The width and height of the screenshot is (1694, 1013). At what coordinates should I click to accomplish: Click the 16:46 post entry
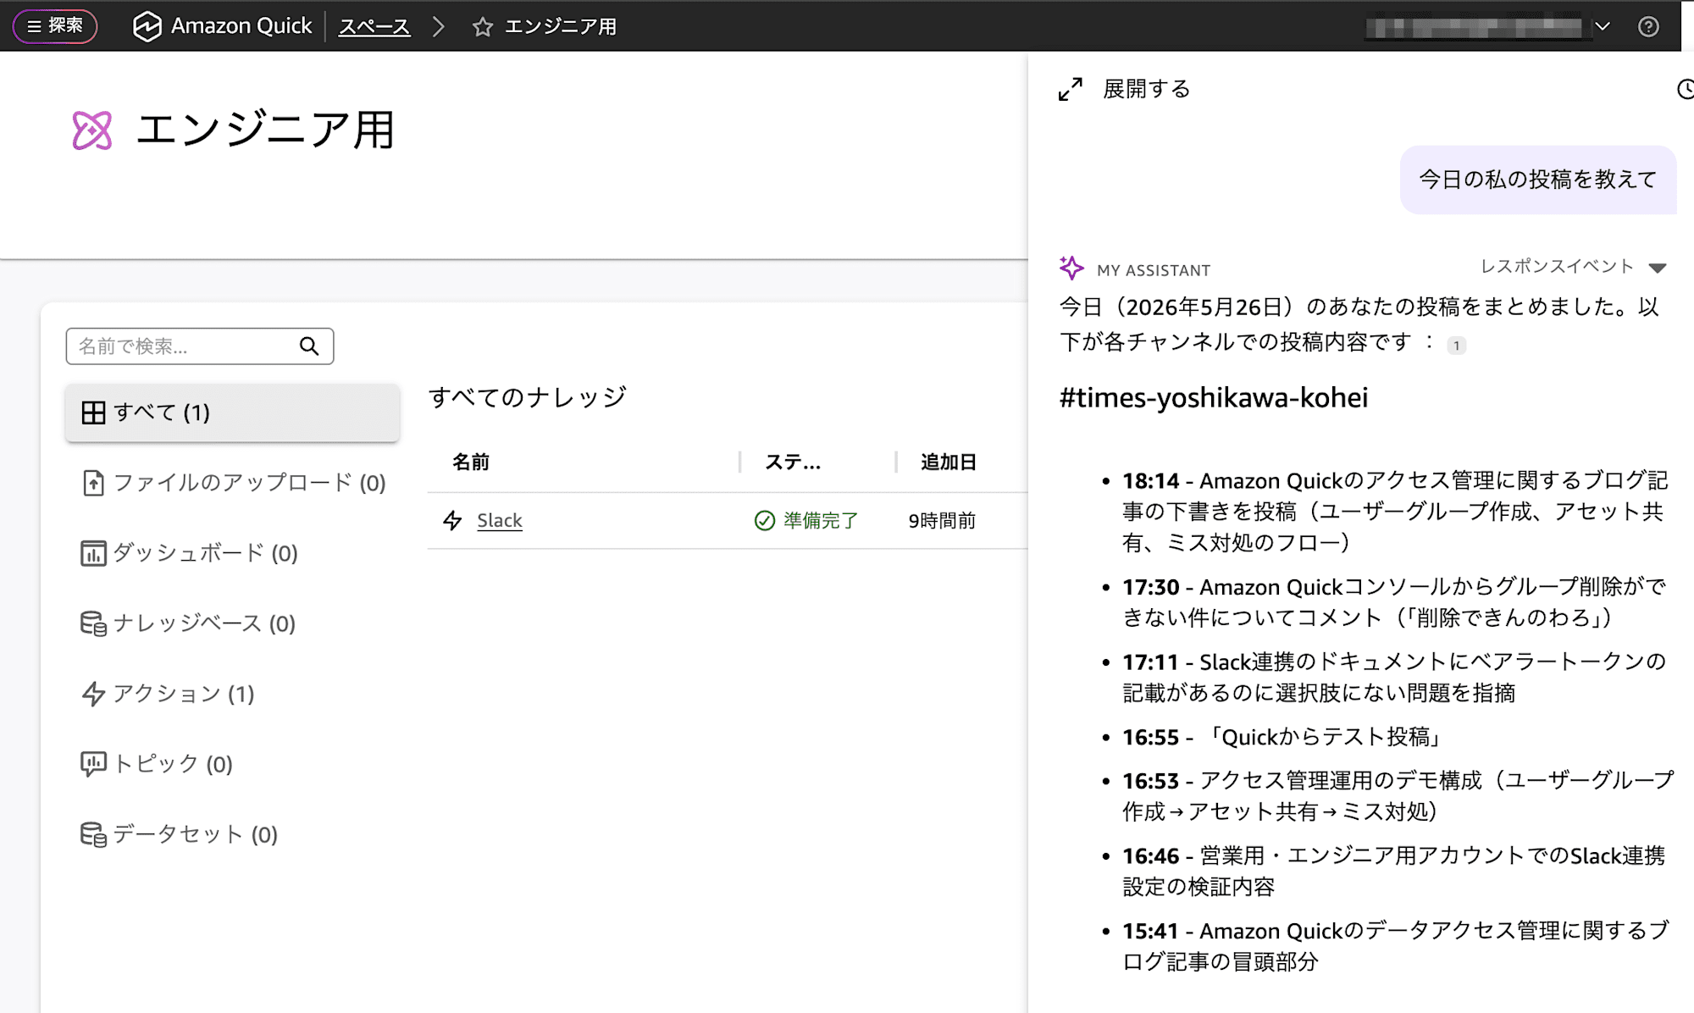(x=1395, y=871)
